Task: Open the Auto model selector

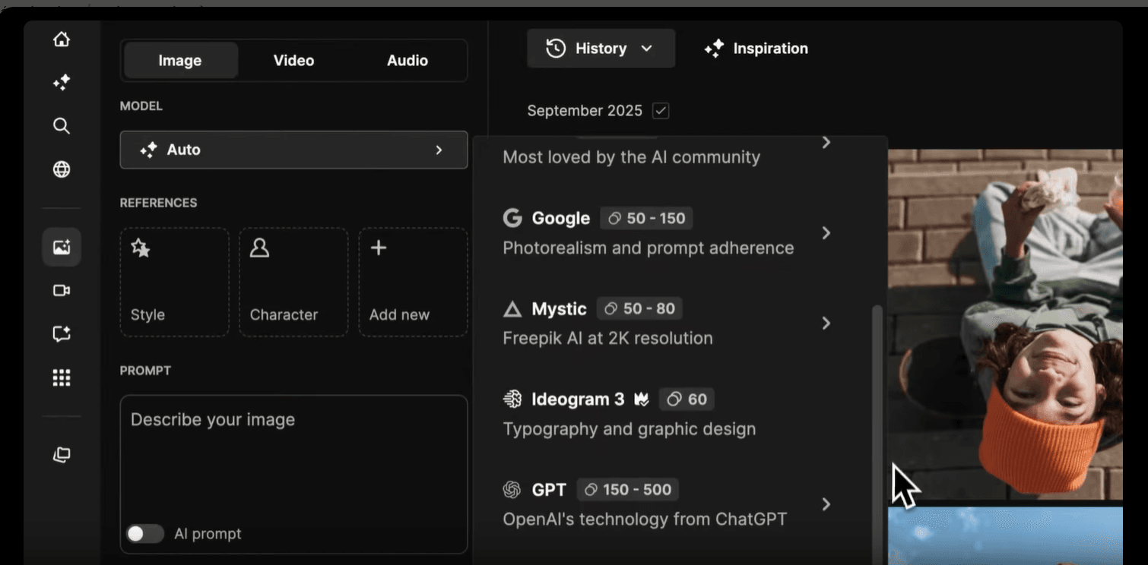Action: 293,150
